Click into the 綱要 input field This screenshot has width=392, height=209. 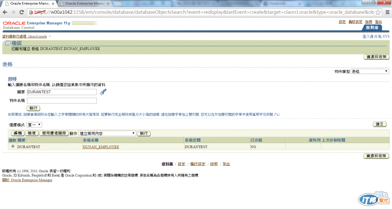[62, 92]
